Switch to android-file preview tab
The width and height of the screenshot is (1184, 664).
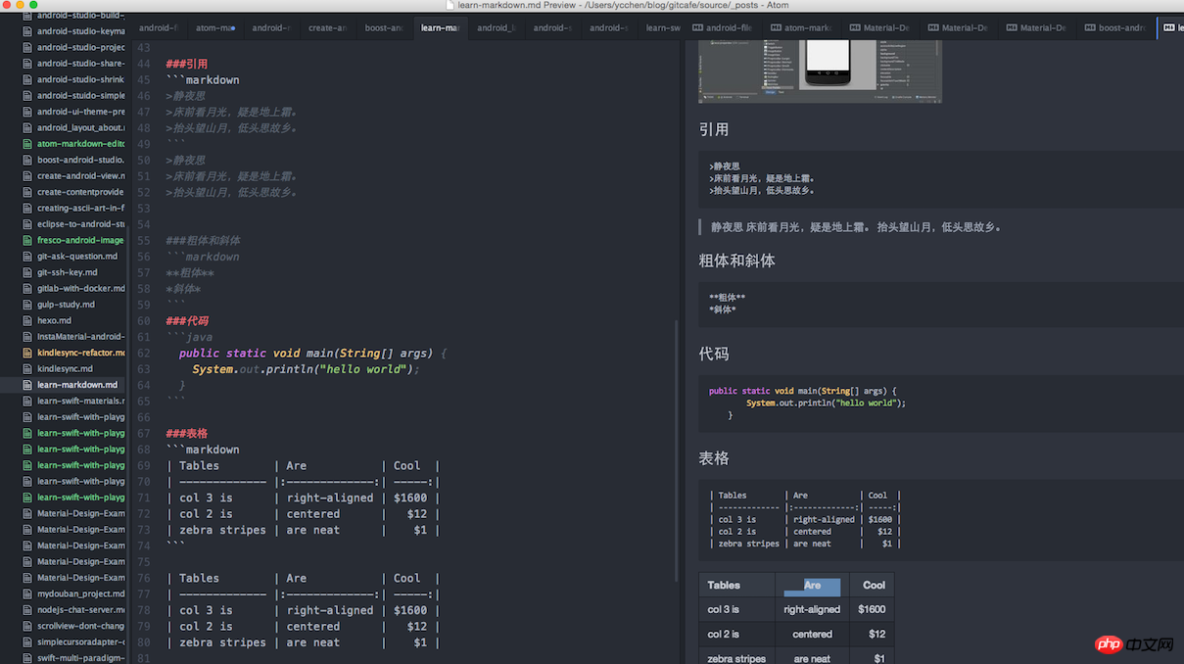724,28
